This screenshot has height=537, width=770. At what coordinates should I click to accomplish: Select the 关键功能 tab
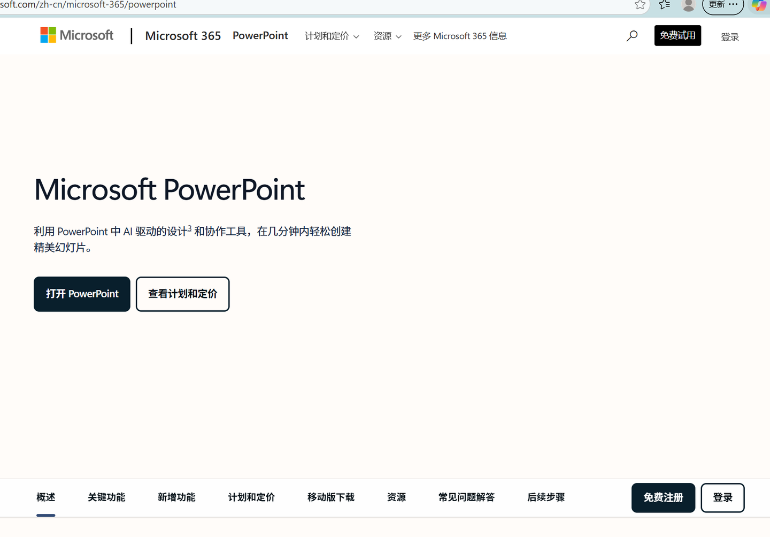coord(106,497)
